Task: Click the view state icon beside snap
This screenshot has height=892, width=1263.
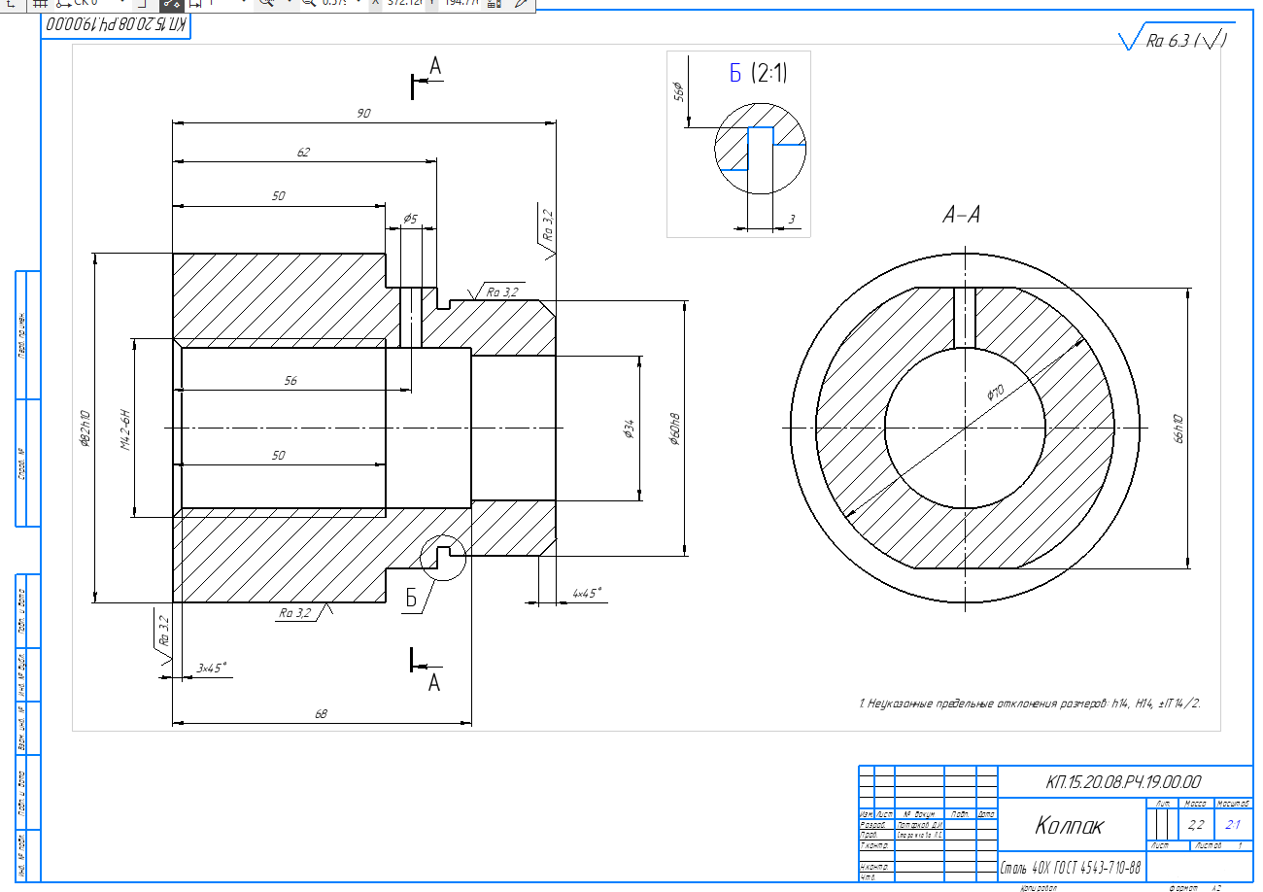Action: tap(193, 4)
